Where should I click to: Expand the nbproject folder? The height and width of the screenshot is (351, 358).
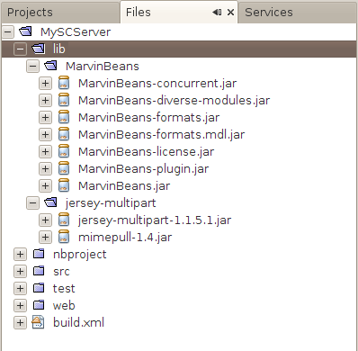20,255
